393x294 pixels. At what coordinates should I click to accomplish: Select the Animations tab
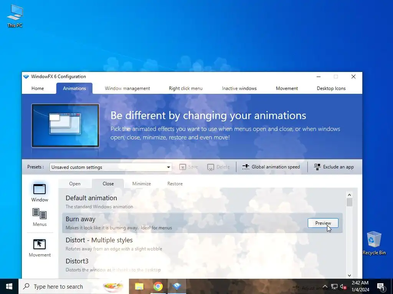tap(74, 88)
